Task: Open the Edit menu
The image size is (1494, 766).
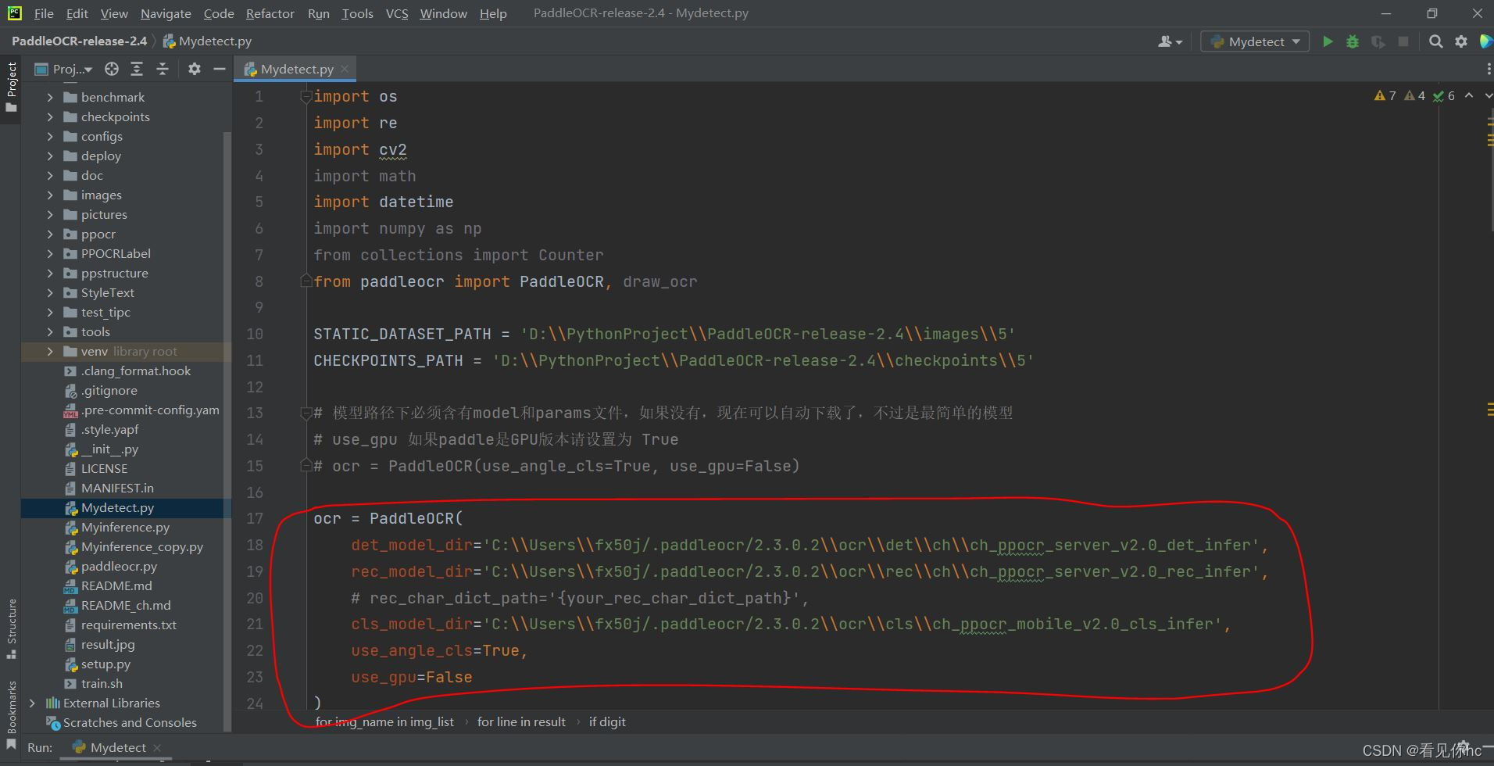Action: pyautogui.click(x=77, y=13)
